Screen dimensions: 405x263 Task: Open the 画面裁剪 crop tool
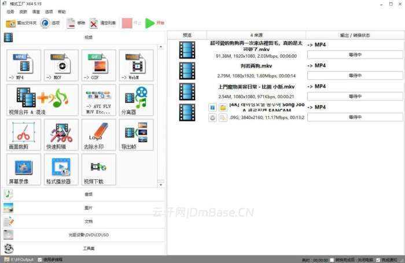[x=24, y=135]
